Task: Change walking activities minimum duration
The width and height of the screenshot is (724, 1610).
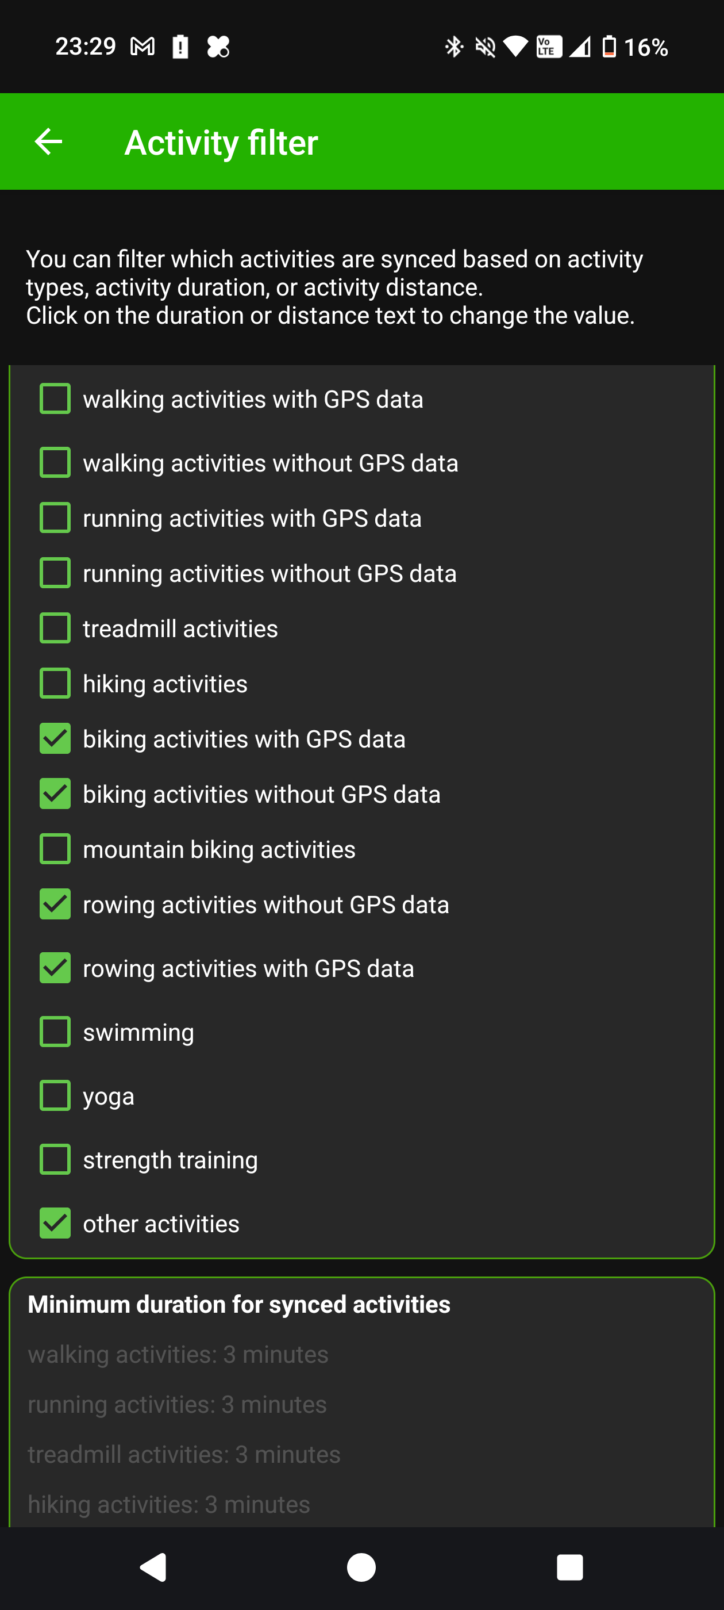Action: (178, 1354)
